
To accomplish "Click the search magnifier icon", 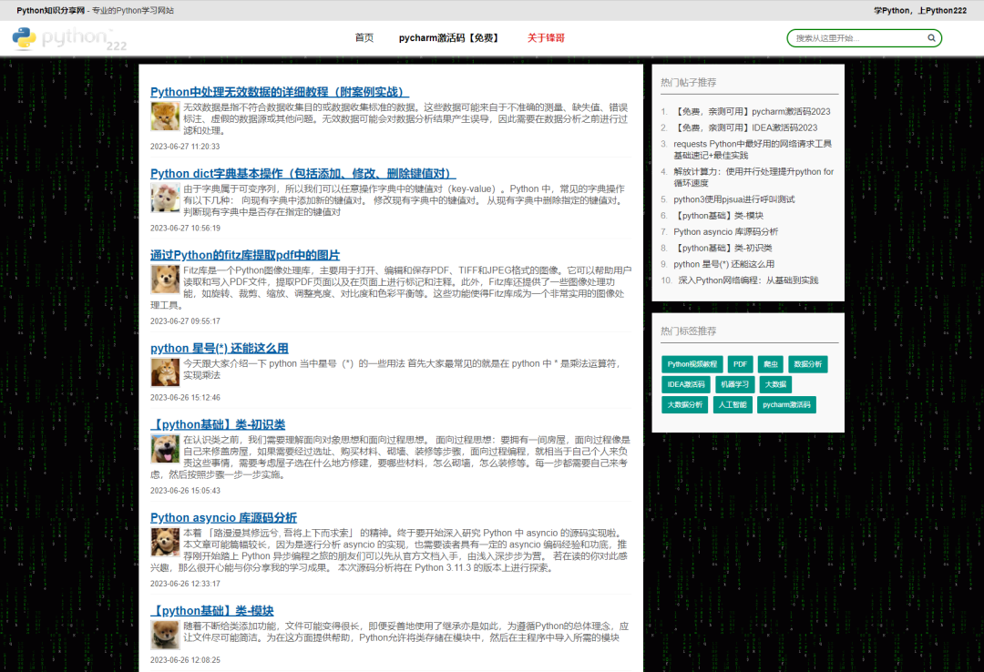I will coord(931,38).
